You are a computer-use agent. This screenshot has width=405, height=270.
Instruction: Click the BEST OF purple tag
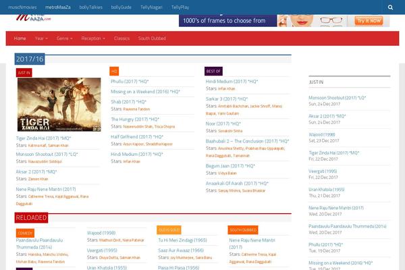click(213, 72)
